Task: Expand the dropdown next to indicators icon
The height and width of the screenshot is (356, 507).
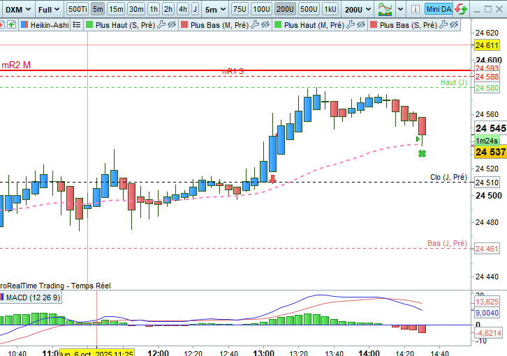Action: (400, 9)
